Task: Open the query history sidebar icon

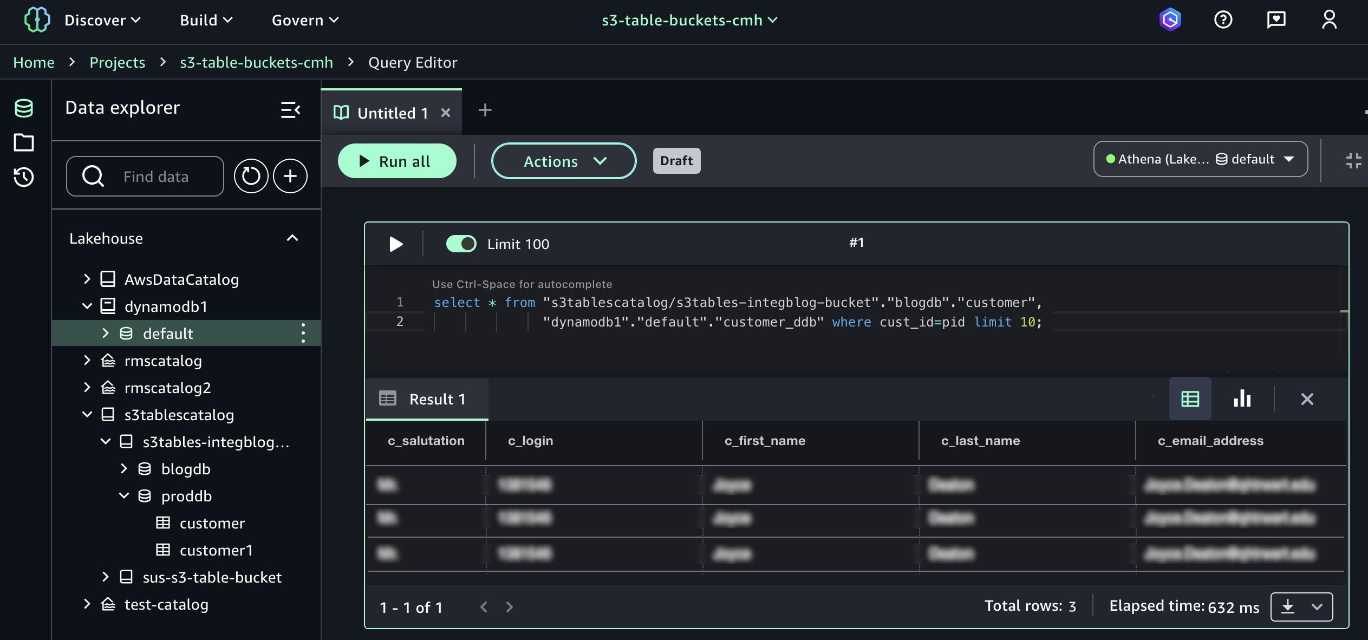Action: click(24, 177)
